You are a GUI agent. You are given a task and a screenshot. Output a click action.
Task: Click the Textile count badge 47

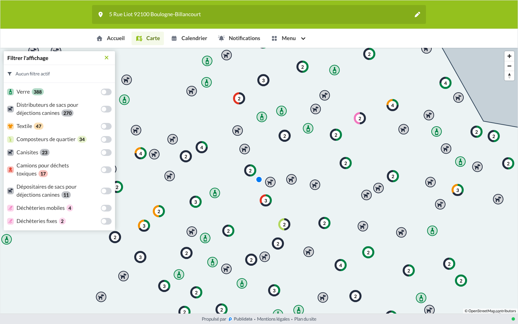pos(39,126)
